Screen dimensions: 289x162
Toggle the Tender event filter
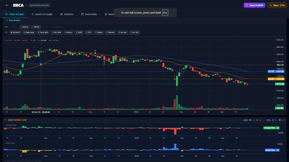click(99, 32)
